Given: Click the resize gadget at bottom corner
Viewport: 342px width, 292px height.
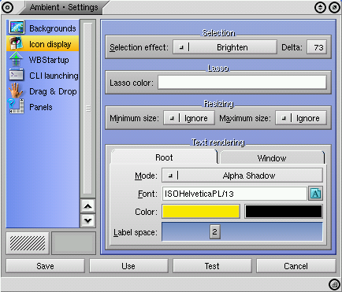Looking at the screenshot, I should [x=335, y=284].
